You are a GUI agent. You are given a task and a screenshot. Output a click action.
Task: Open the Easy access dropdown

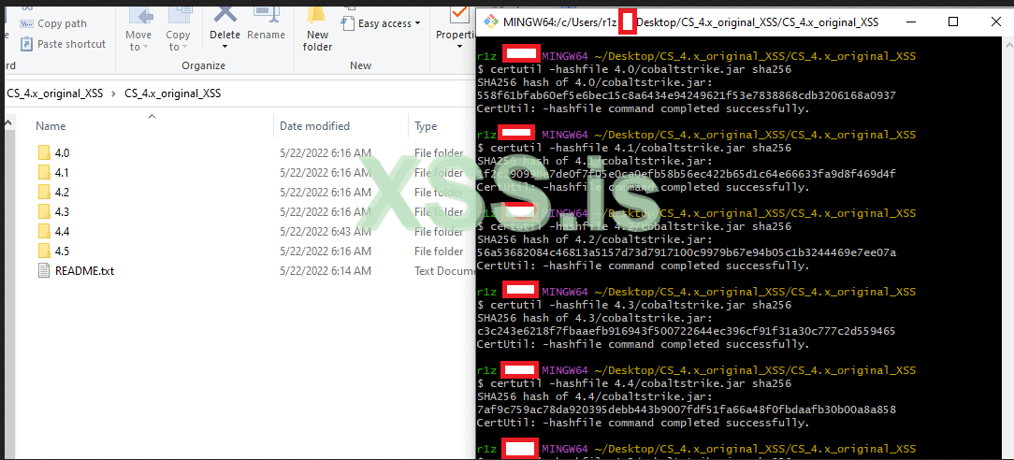381,23
